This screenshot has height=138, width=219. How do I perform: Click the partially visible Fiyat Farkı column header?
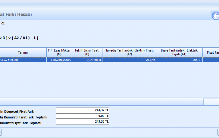pos(211,52)
